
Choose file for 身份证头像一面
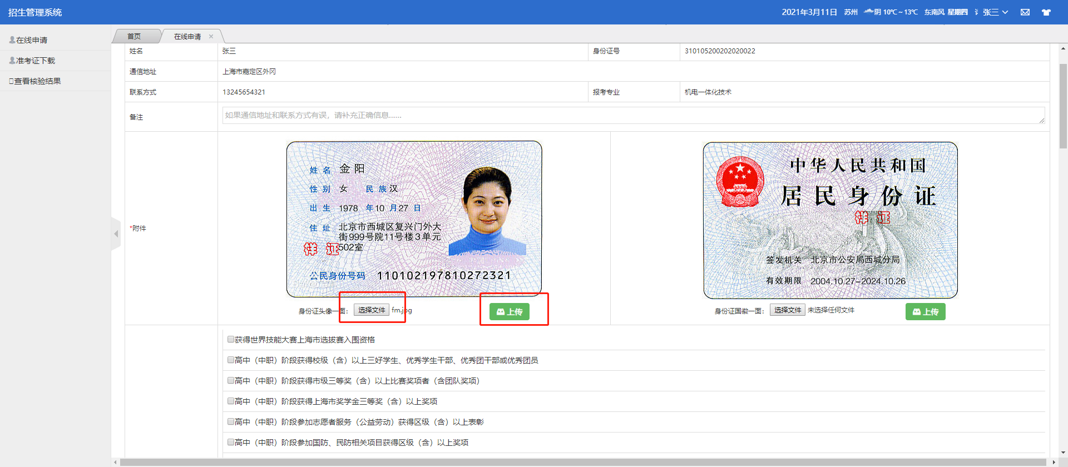pyautogui.click(x=372, y=310)
